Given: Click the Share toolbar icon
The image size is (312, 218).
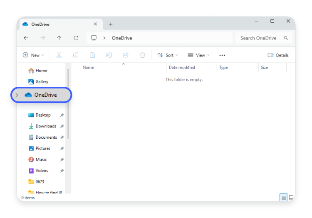Looking at the screenshot, I should [x=126, y=55].
